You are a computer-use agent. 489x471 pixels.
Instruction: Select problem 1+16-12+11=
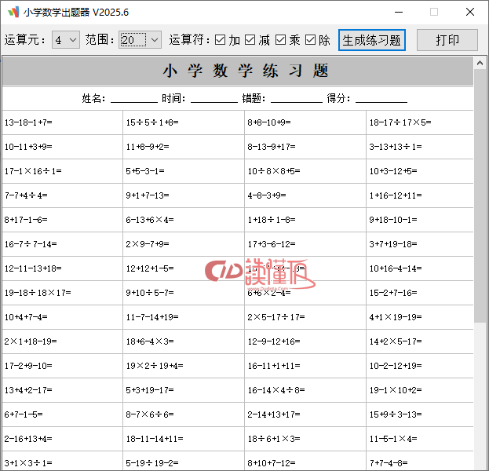[396, 195]
